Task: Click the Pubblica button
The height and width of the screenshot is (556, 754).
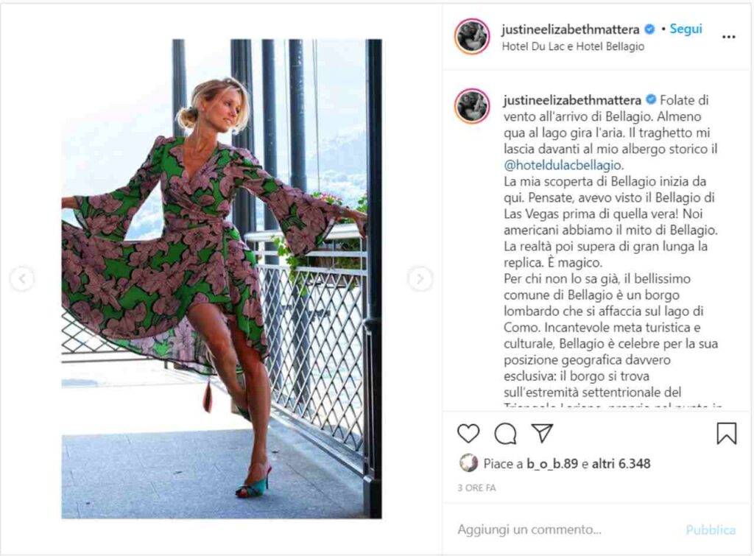Action: coord(711,530)
